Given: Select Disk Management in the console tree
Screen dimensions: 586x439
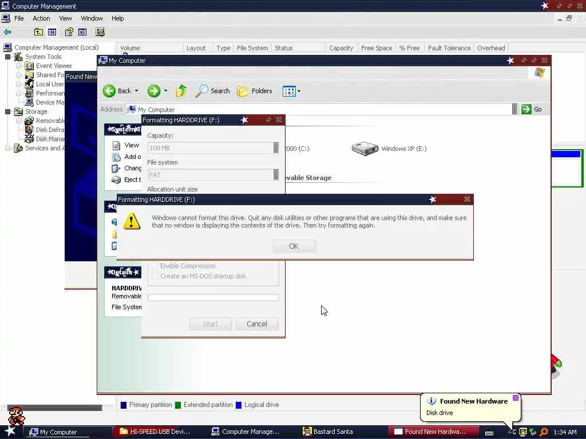Looking at the screenshot, I should (50, 139).
